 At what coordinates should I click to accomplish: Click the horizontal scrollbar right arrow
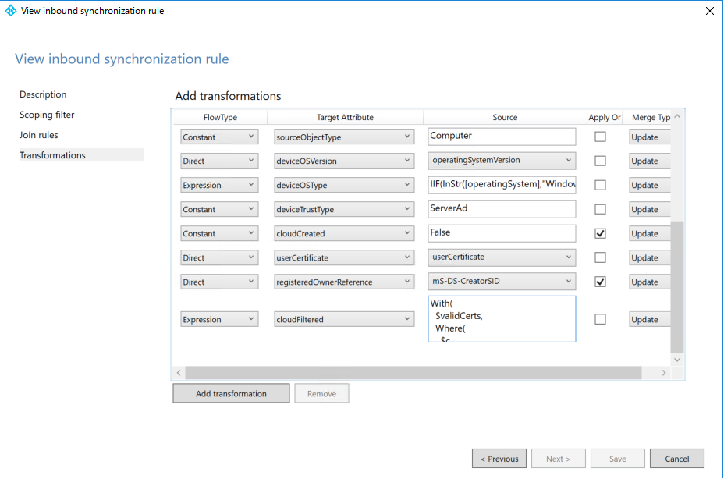coord(664,372)
